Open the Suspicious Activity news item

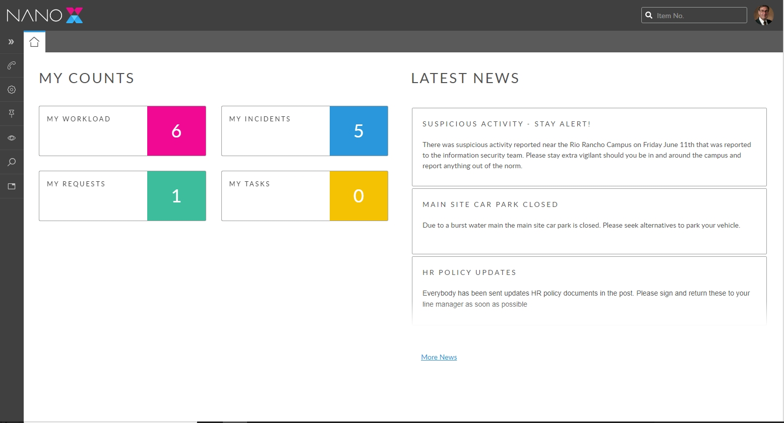(506, 124)
